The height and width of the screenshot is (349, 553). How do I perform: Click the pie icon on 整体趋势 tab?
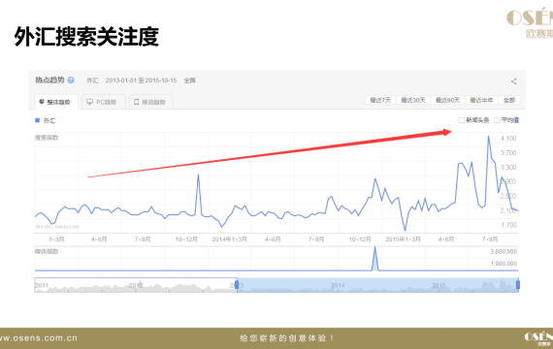click(42, 102)
